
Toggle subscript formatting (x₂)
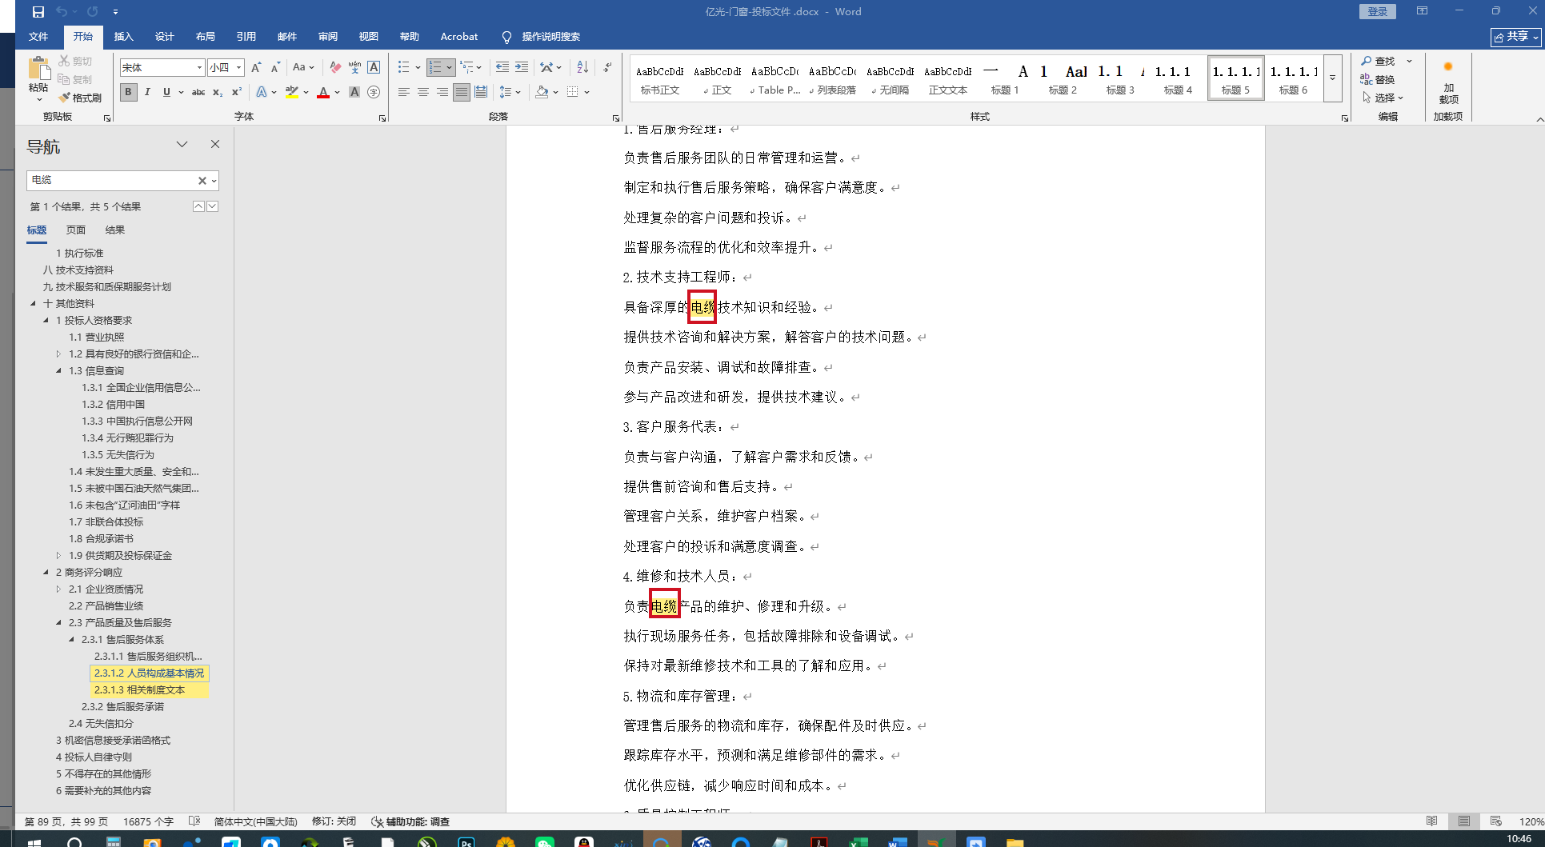click(x=218, y=92)
